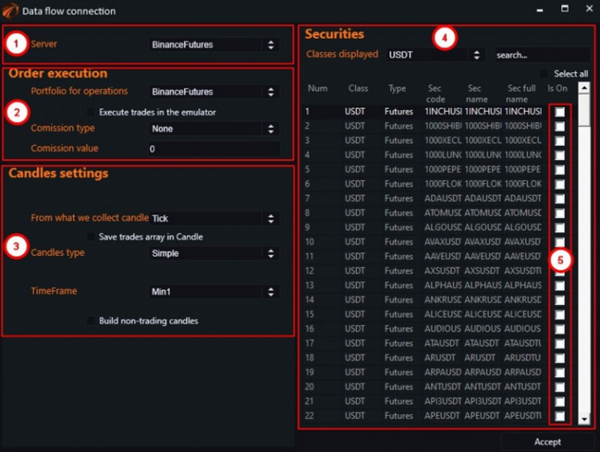Turn on security row 2 1000SHIB
The height and width of the screenshot is (452, 600).
pos(559,126)
